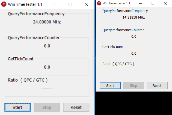Close the larger WinTimerTester window
Viewport: 172px width, 115px height.
(86, 4)
